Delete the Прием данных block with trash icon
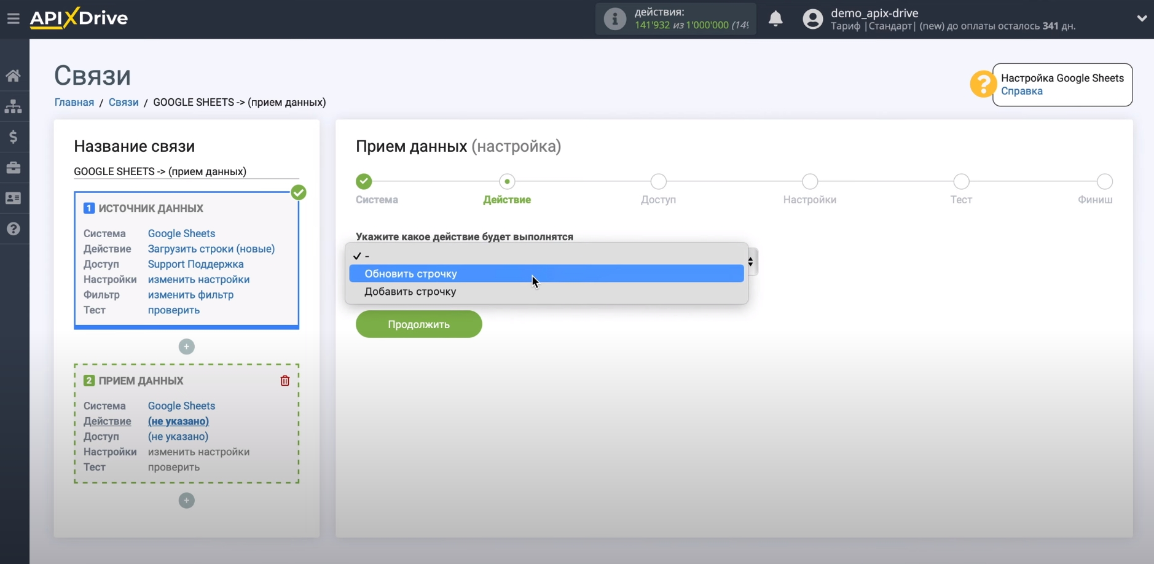Viewport: 1154px width, 564px height. (x=285, y=381)
